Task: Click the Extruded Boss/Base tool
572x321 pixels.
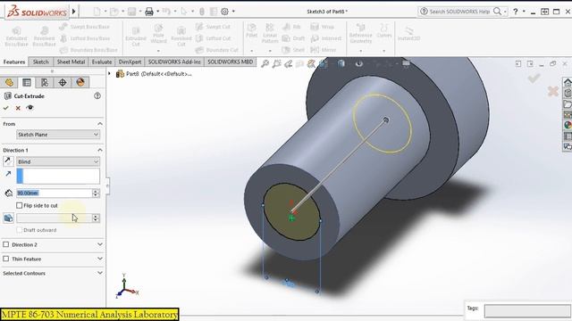Action: coord(16,36)
